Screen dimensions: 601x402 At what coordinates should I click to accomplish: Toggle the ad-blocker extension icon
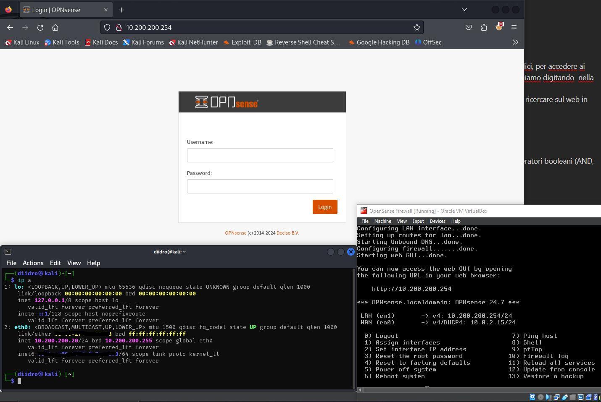click(499, 27)
